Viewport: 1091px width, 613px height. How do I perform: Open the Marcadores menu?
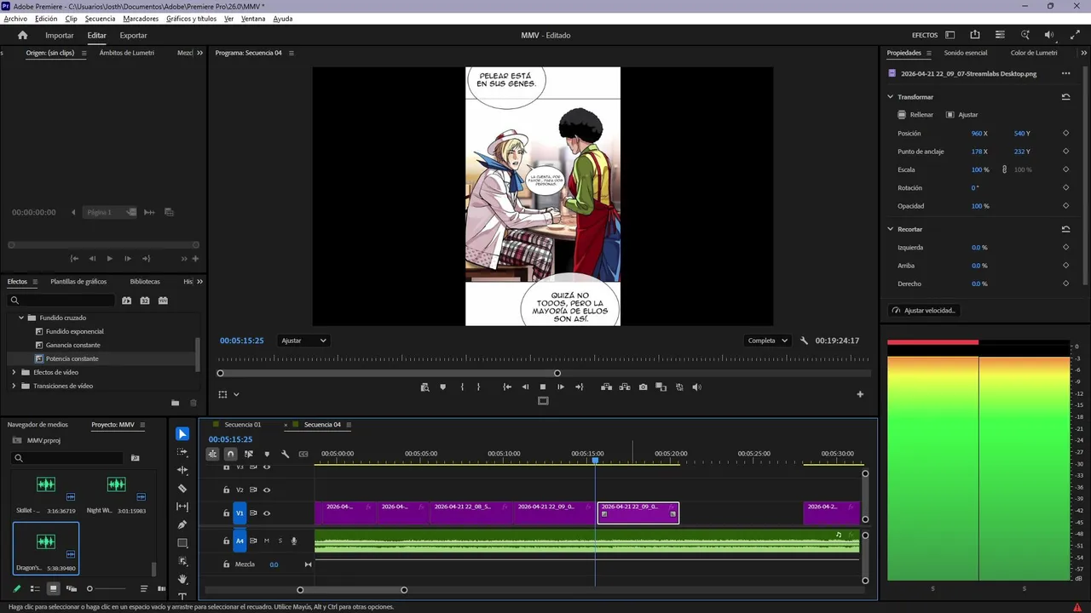pos(141,19)
